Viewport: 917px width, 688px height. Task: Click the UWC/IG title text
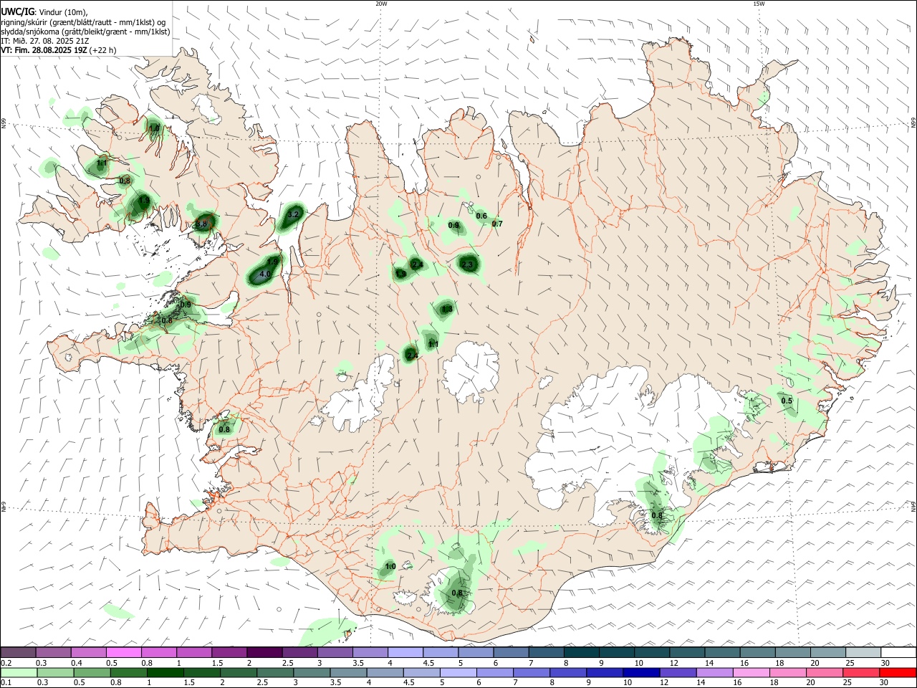(x=17, y=11)
